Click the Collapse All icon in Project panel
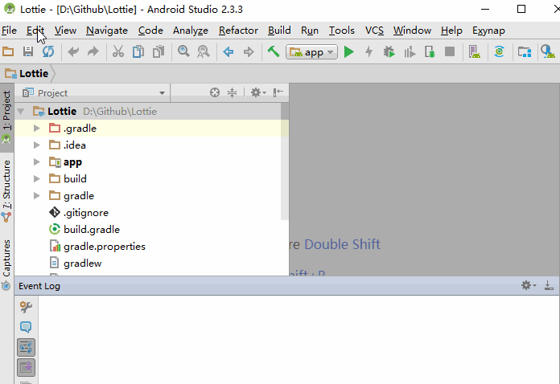 pos(233,92)
